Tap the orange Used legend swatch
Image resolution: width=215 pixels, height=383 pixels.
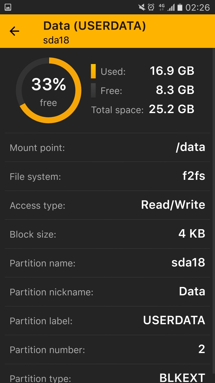click(93, 71)
